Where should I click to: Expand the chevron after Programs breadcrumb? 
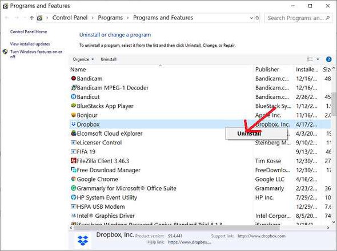(x=128, y=18)
